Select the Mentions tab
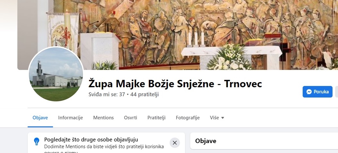 (103, 118)
